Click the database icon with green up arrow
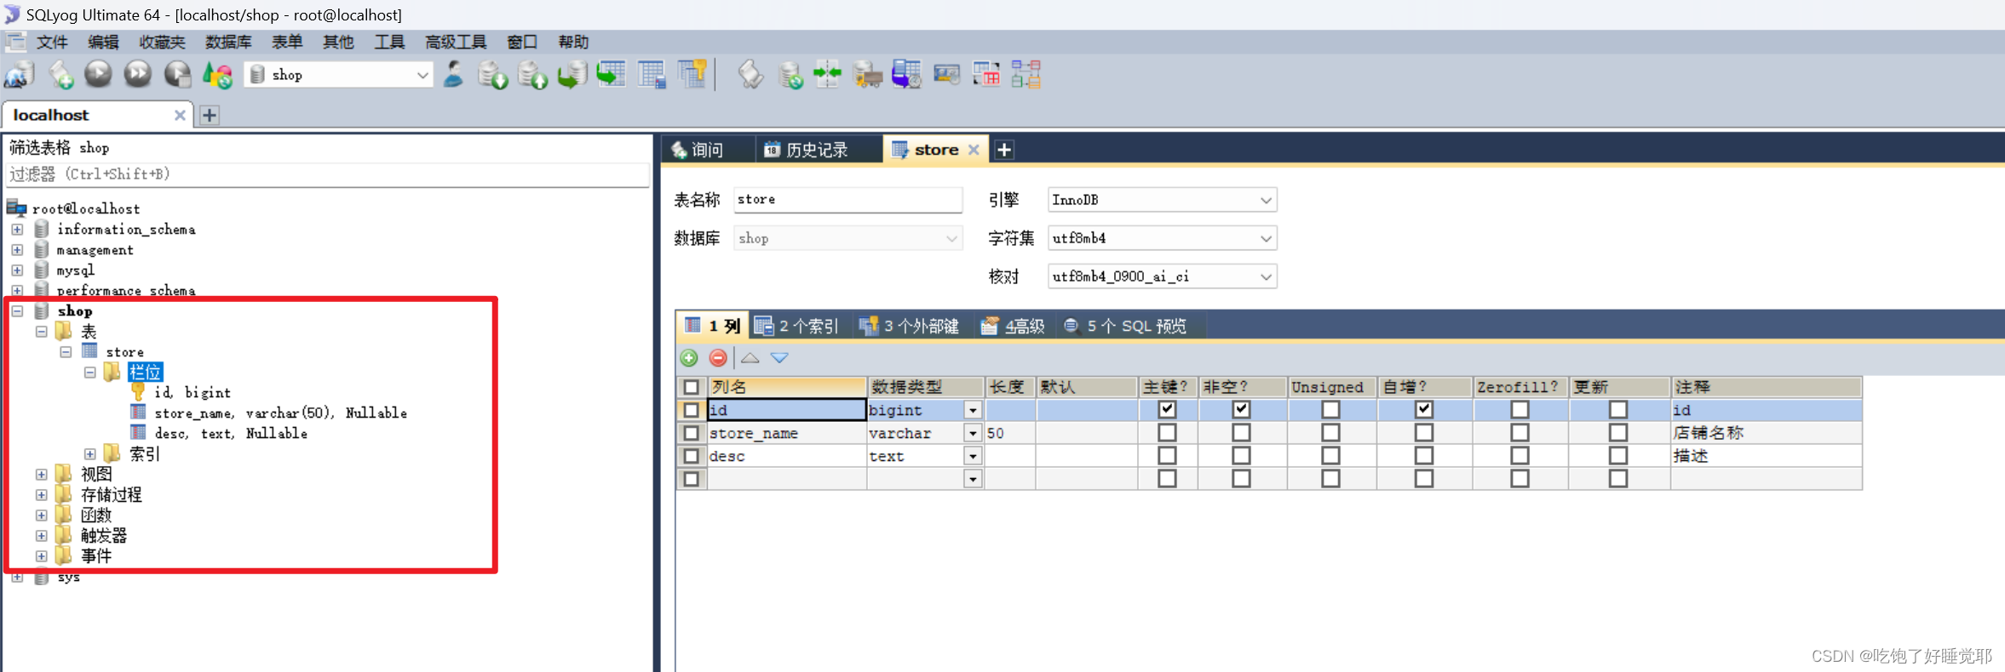This screenshot has height=672, width=2005. (x=532, y=75)
